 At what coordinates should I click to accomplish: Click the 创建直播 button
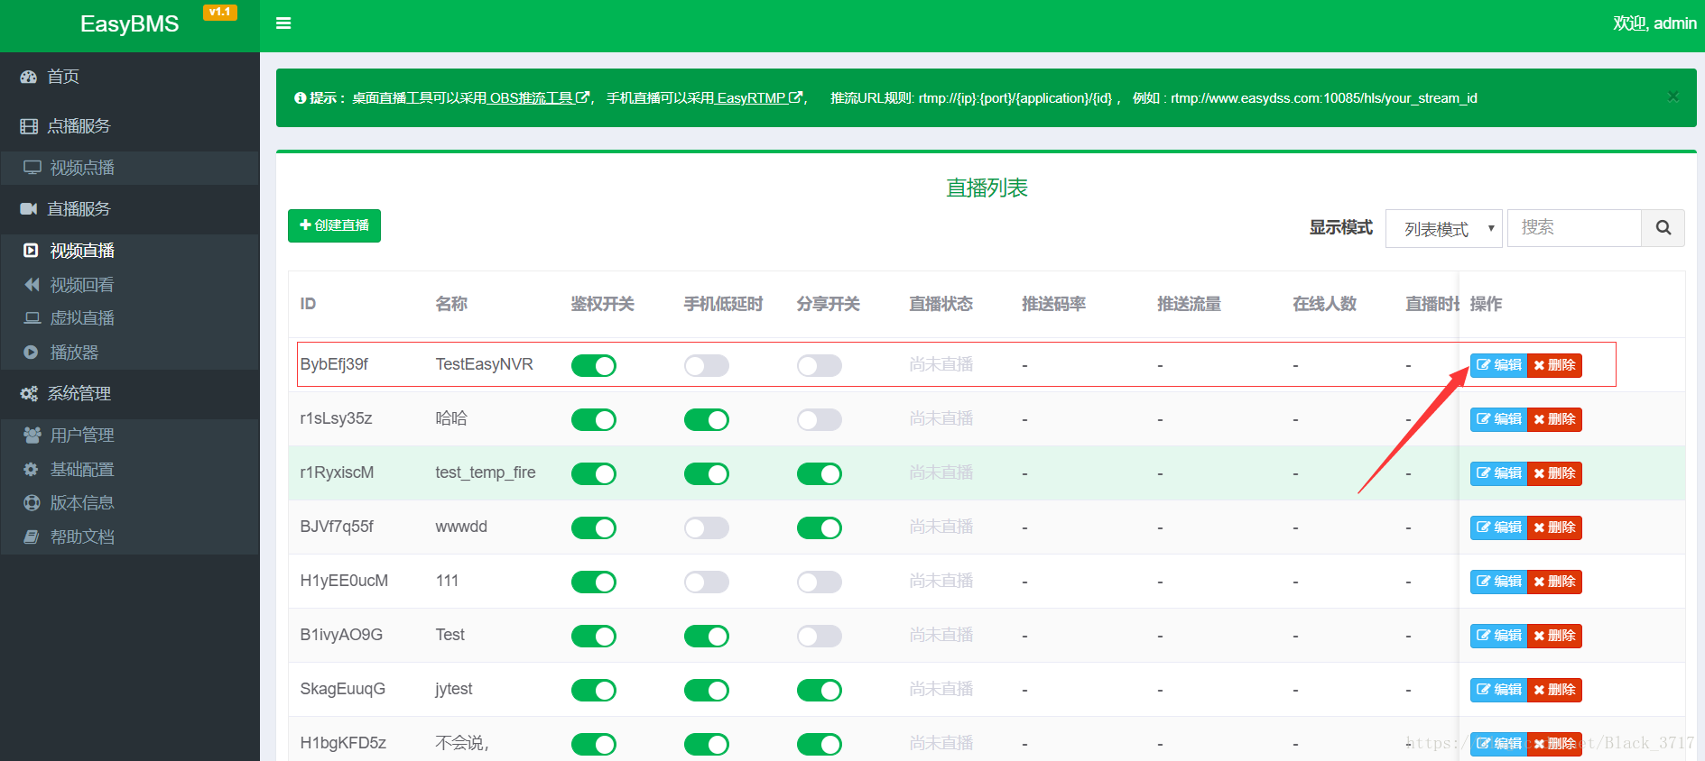[x=334, y=225]
